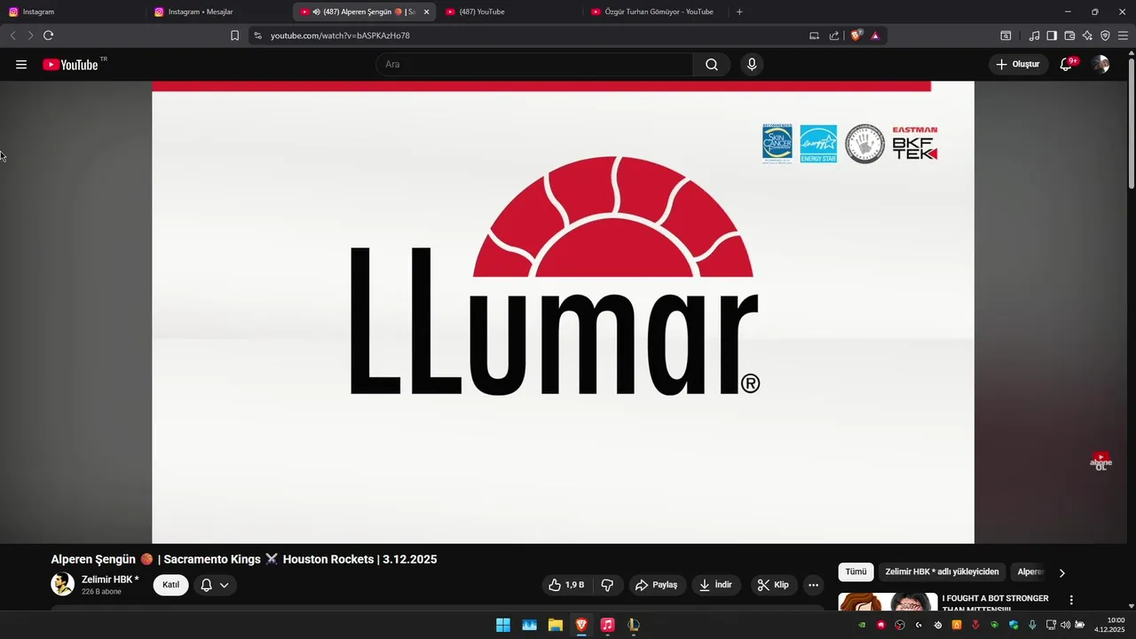Close the Alperen Şengün tab
Image resolution: width=1136 pixels, height=639 pixels.
tap(426, 12)
